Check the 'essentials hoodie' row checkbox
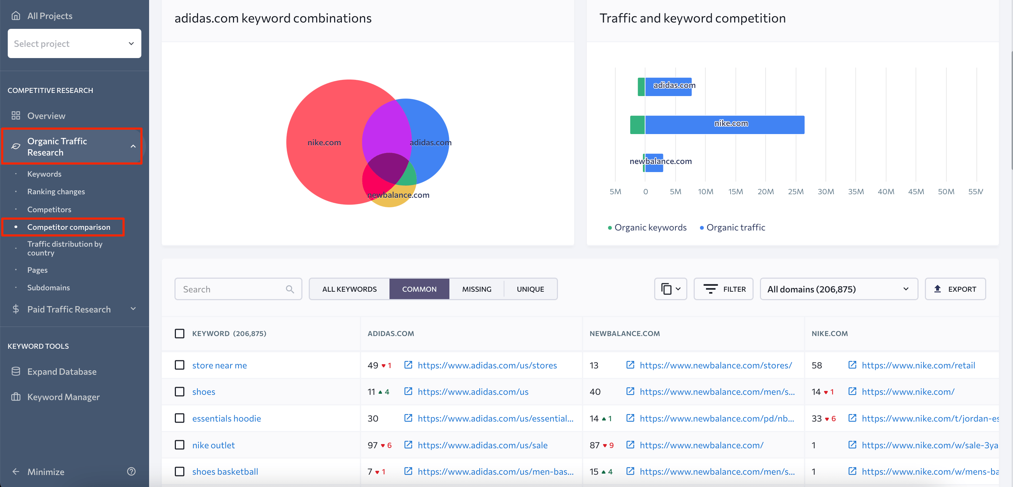The height and width of the screenshot is (487, 1013). (x=179, y=418)
